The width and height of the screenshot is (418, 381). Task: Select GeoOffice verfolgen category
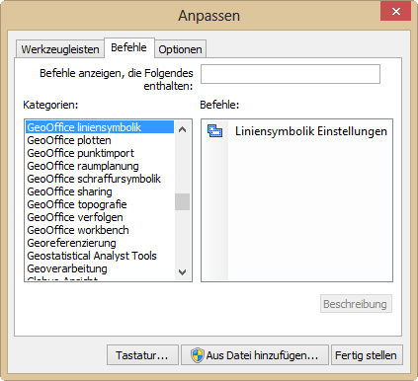tap(100, 217)
